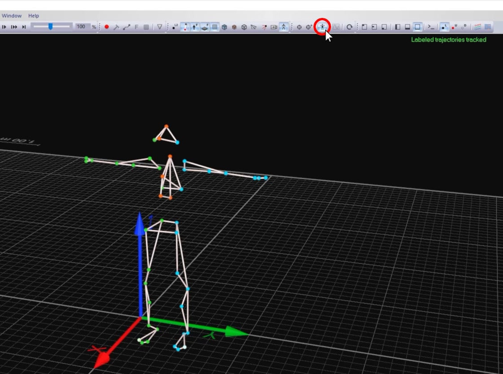
Task: Toggle labeled trajectories L marker button
Action: [444, 27]
